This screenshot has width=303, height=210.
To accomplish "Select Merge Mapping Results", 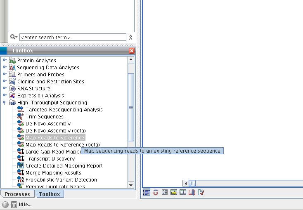I will (53, 172).
